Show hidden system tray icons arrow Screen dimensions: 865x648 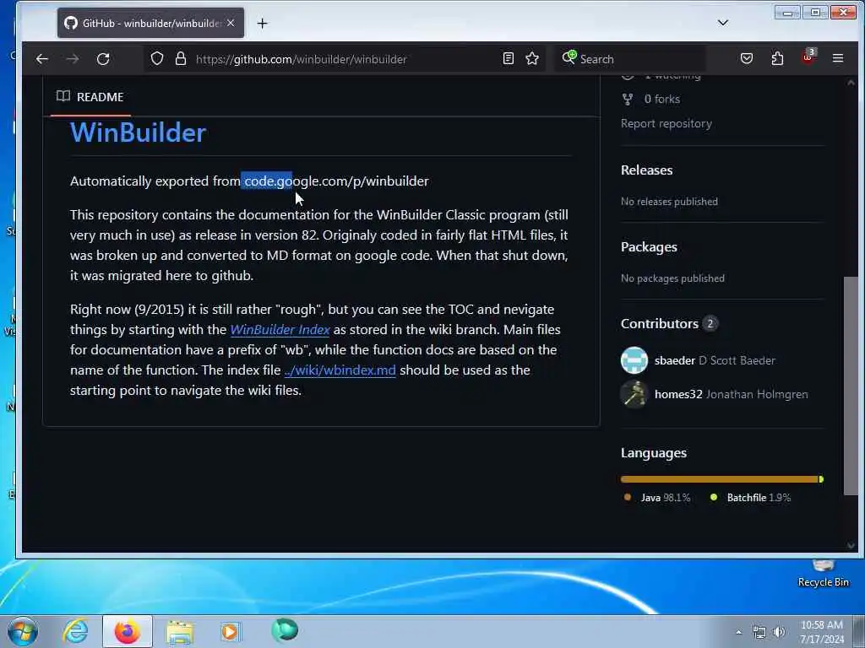738,632
